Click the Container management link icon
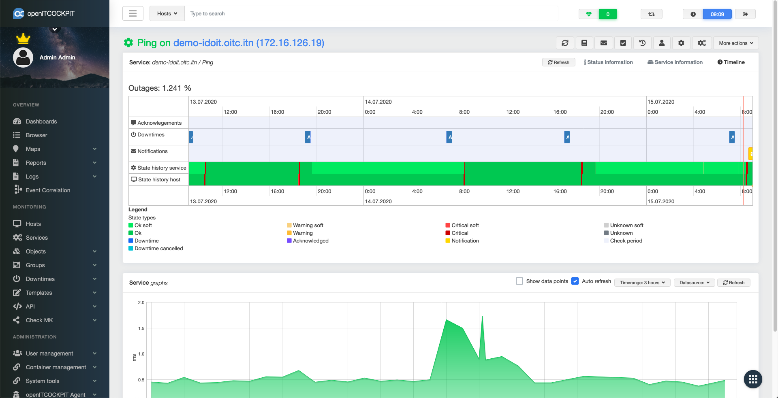Viewport: 778px width, 398px height. pos(17,367)
